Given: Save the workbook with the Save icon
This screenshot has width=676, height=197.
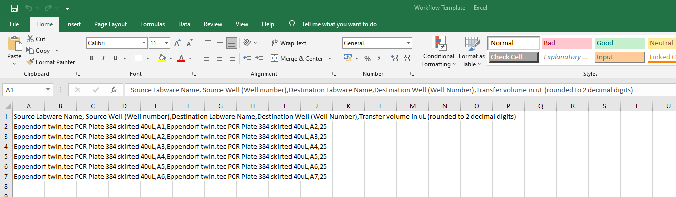Looking at the screenshot, I should [x=14, y=8].
